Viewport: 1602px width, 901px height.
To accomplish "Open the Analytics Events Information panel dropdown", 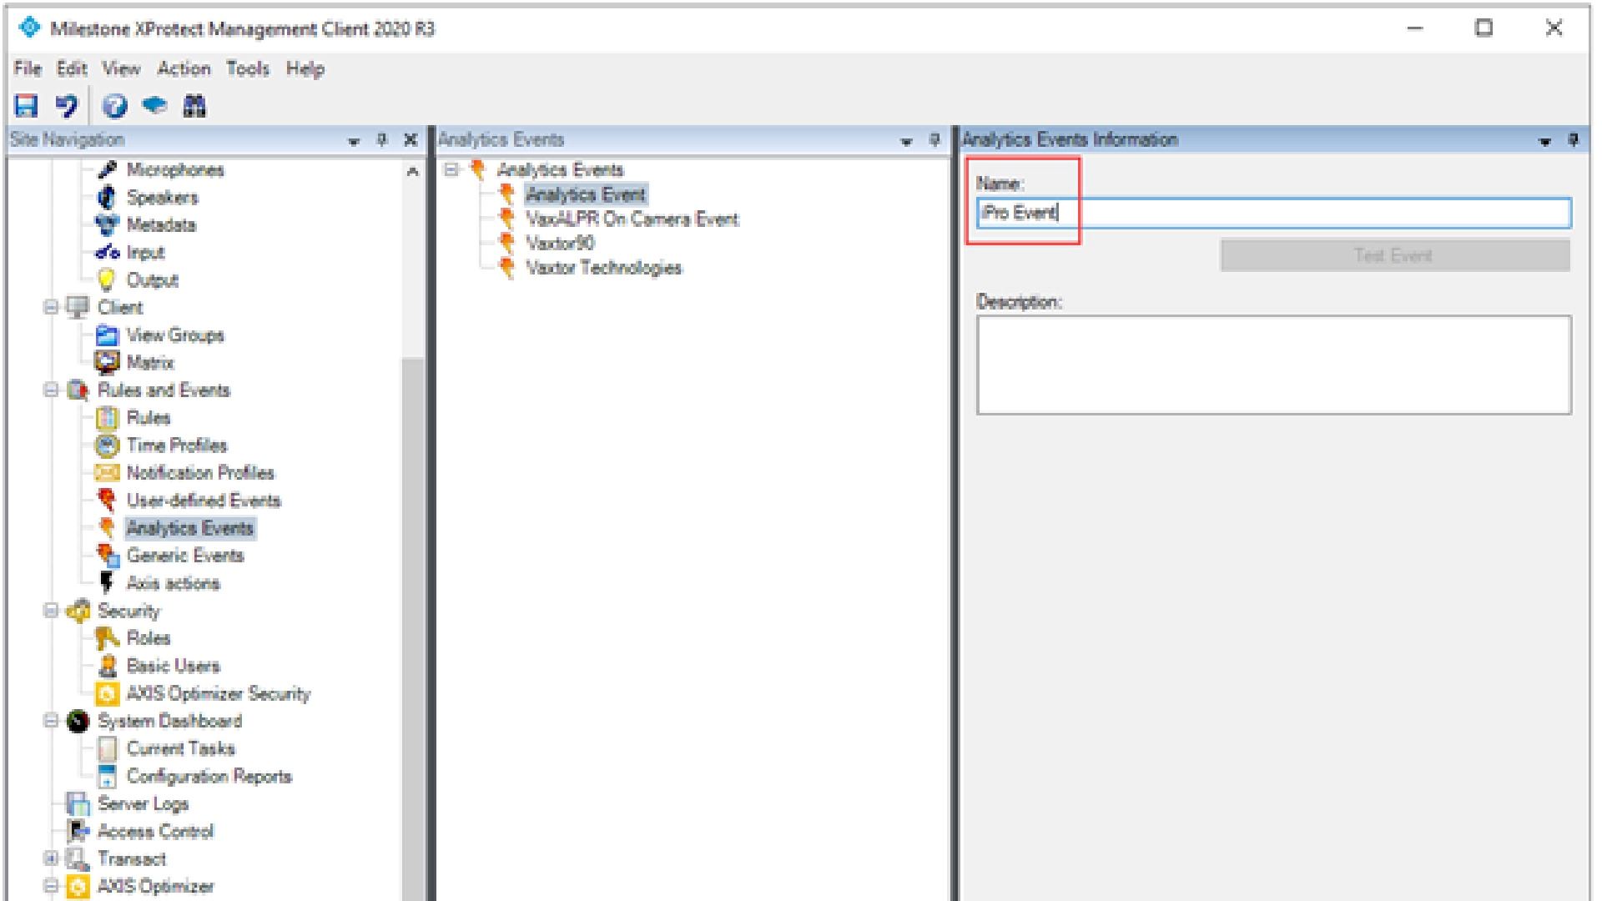I will 1546,141.
